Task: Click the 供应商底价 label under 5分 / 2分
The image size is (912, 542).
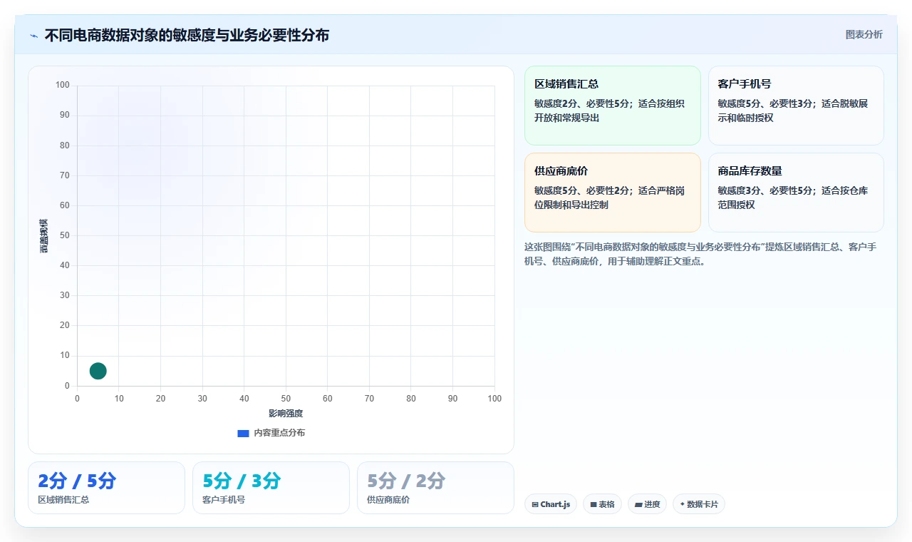Action: (x=388, y=500)
